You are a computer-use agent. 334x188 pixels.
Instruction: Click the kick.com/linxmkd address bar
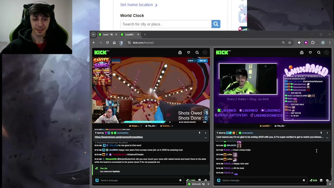(143, 43)
